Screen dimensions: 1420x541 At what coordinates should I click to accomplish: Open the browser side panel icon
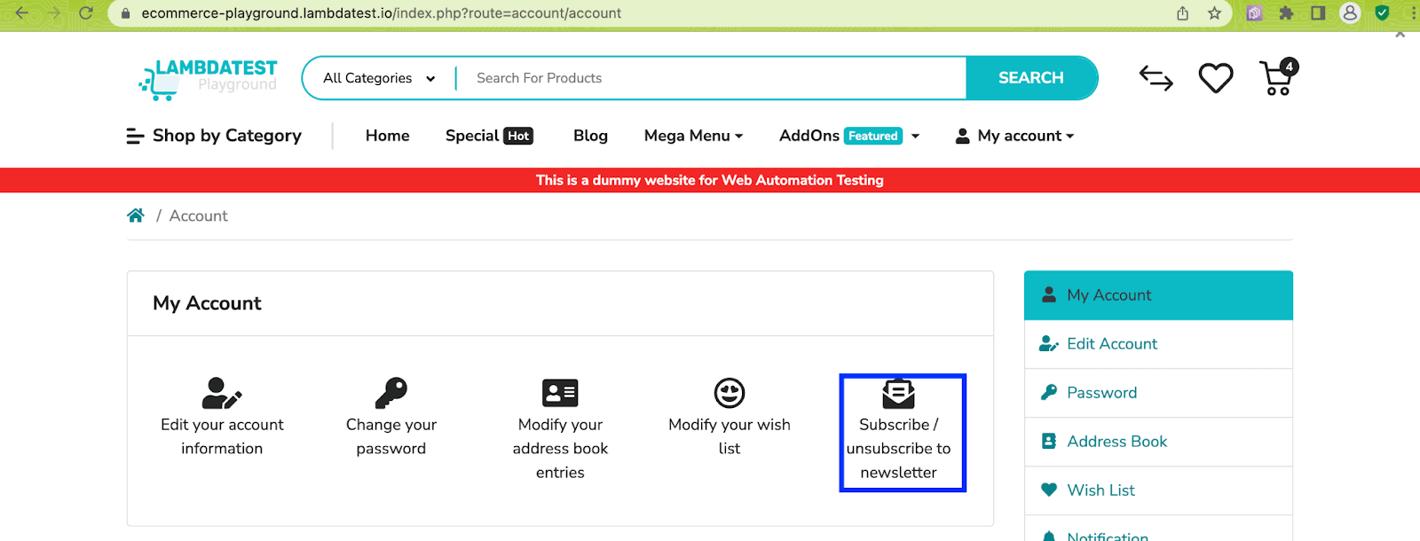coord(1318,13)
